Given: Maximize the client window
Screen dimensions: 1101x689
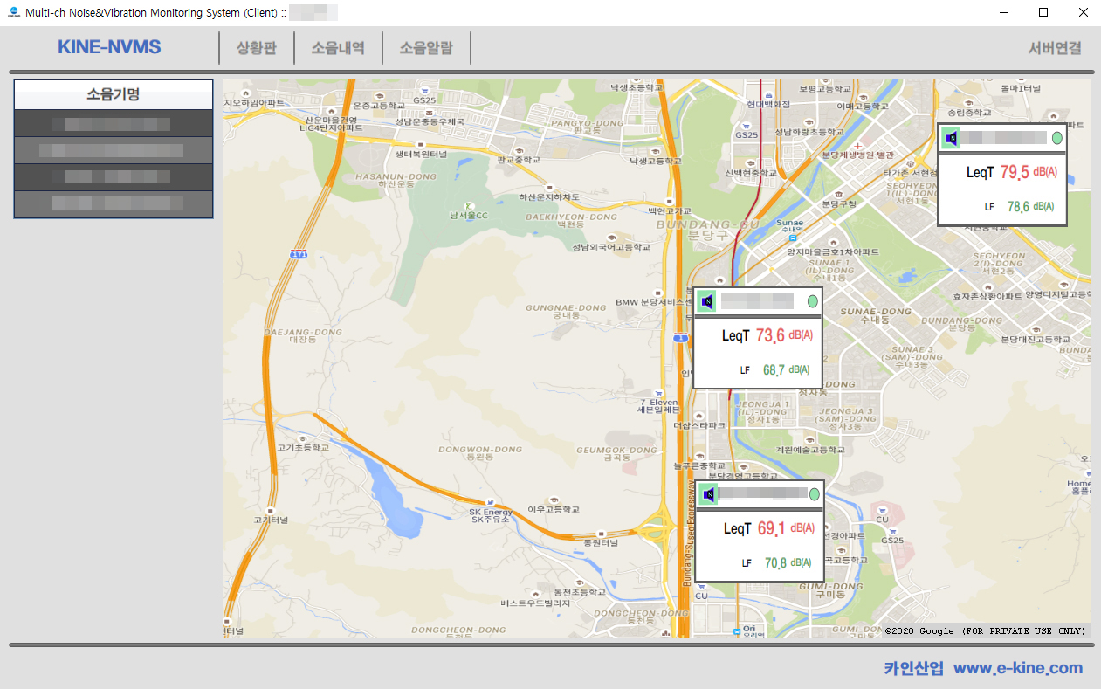Looking at the screenshot, I should point(1043,12).
